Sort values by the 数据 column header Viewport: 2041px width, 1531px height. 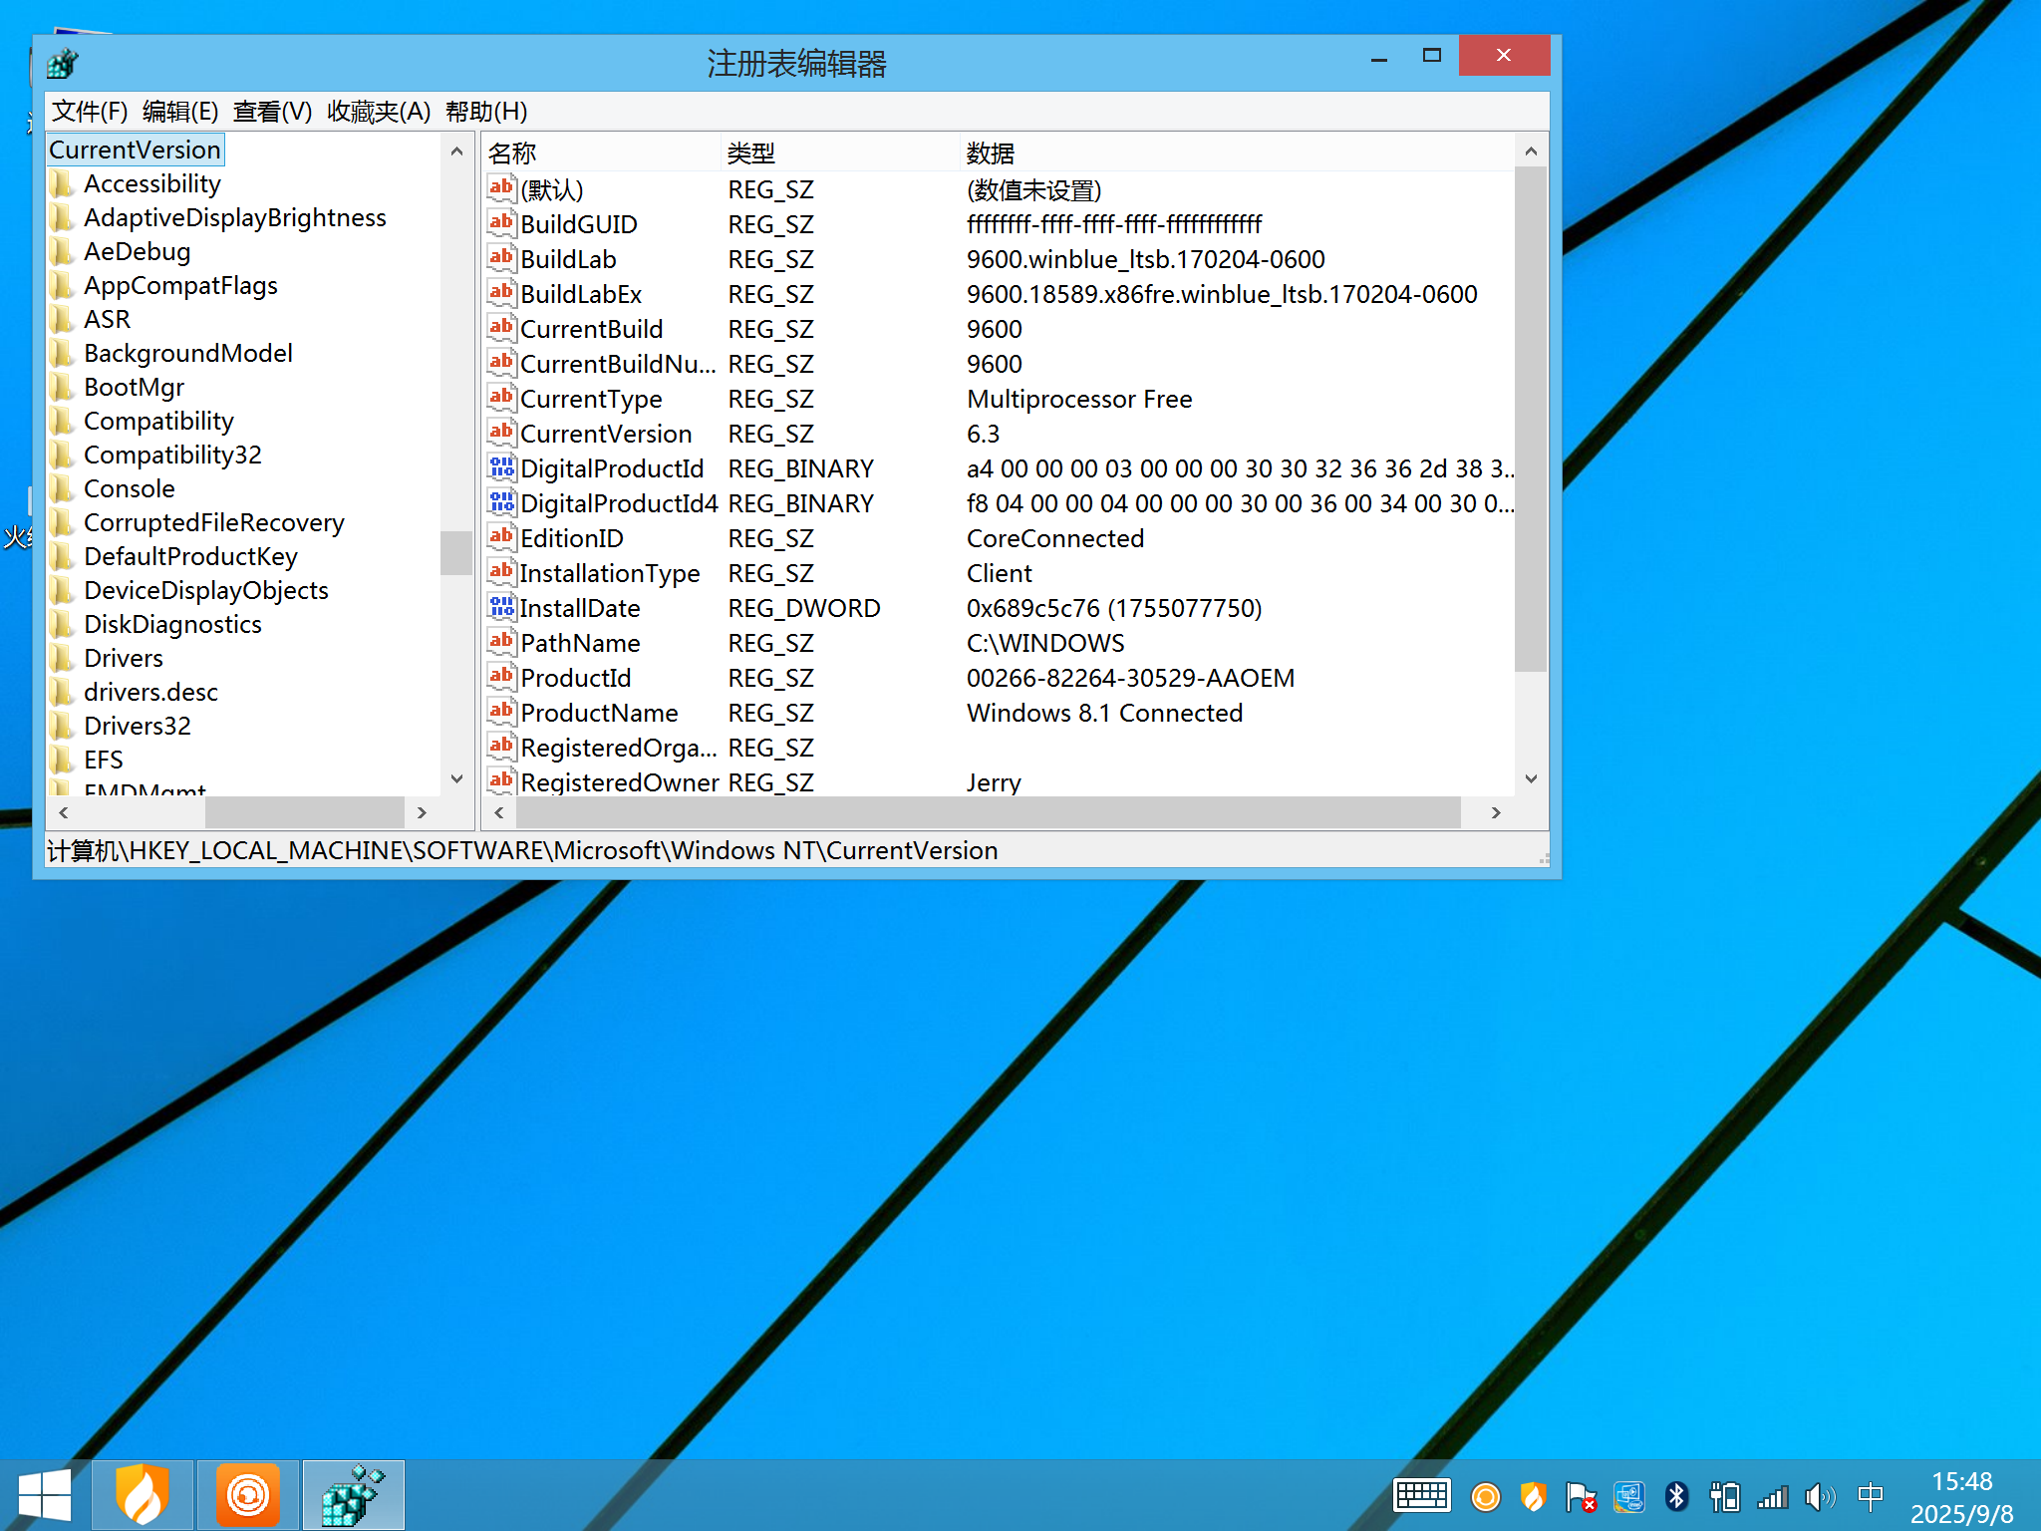coord(1236,153)
